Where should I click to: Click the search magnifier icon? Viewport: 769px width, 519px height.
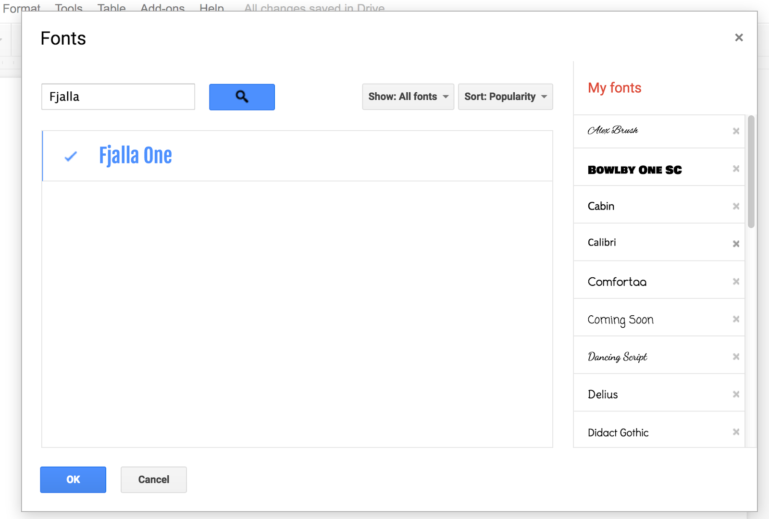242,97
